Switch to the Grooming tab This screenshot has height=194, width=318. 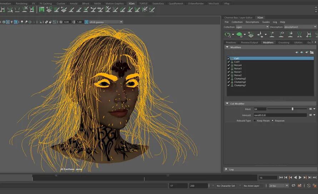click(x=284, y=43)
